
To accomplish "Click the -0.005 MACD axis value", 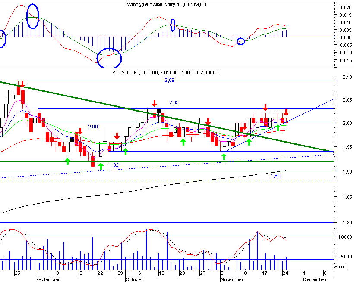I will (x=345, y=45).
